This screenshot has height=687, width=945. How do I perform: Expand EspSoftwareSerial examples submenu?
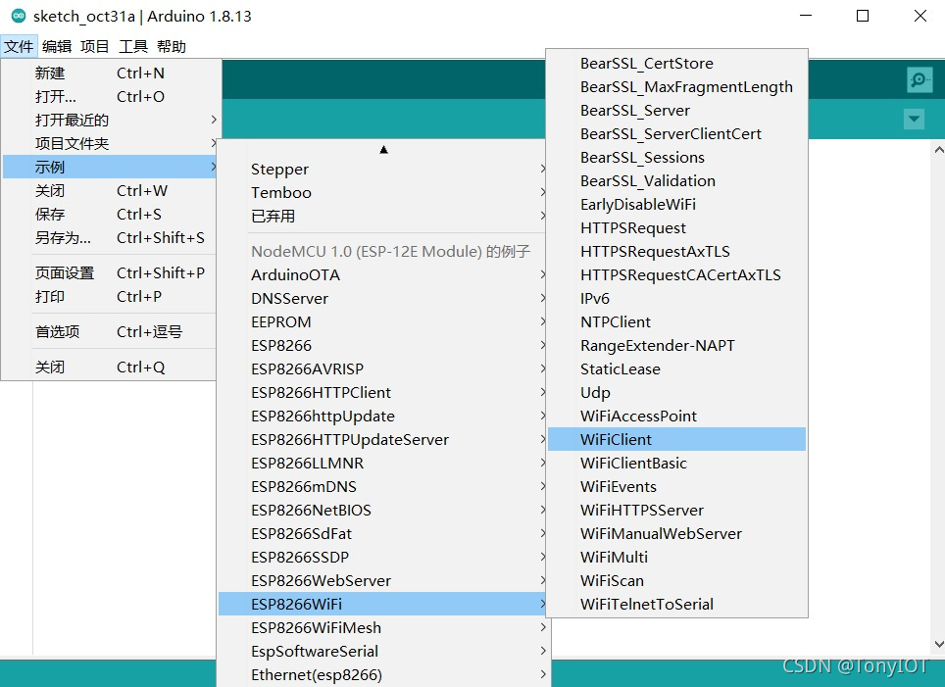pos(382,651)
